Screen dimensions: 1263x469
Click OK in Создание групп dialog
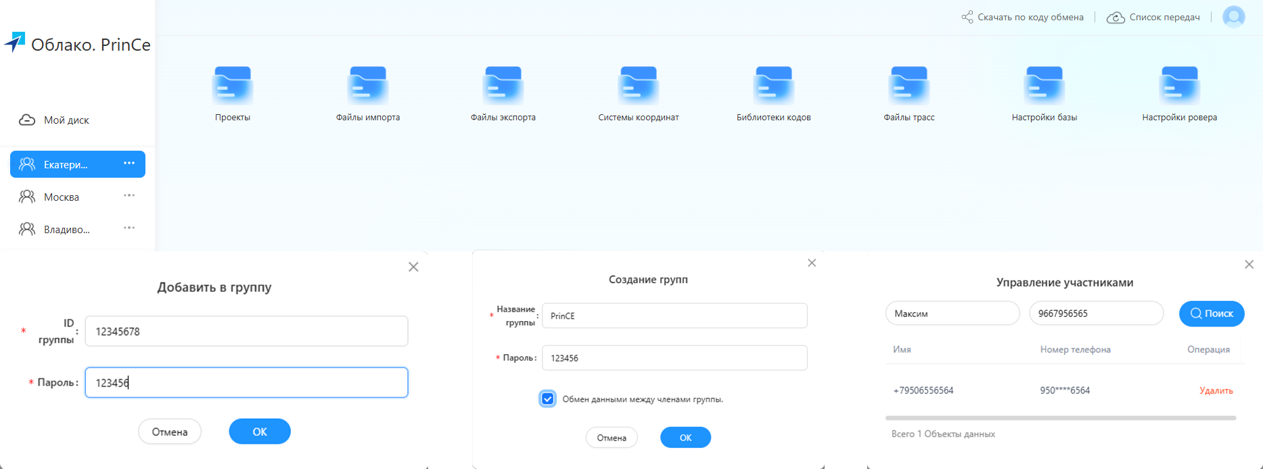pos(685,437)
